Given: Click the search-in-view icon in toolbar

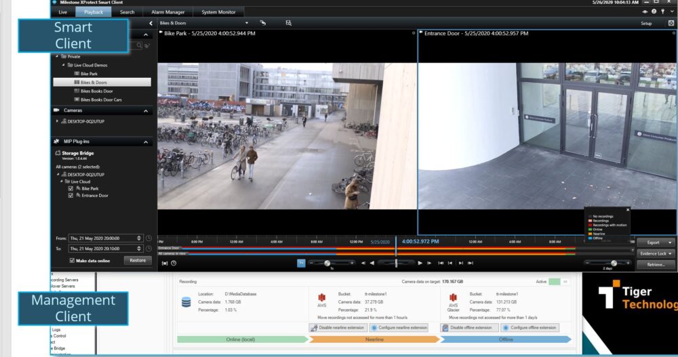Looking at the screenshot, I should pos(288,23).
